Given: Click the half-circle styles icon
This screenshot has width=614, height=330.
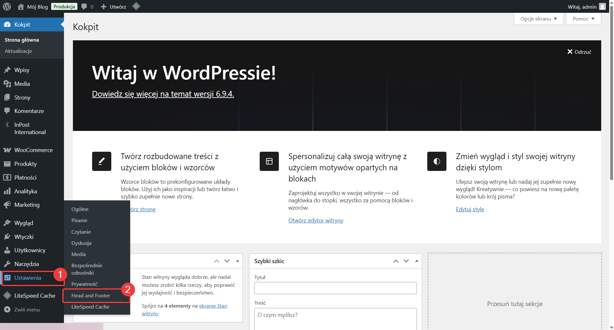Looking at the screenshot, I should click(437, 161).
